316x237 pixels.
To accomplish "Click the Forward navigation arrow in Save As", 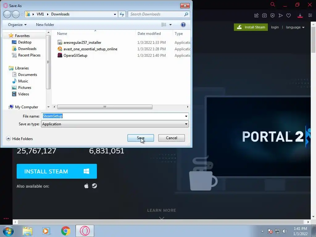I will pos(16,14).
